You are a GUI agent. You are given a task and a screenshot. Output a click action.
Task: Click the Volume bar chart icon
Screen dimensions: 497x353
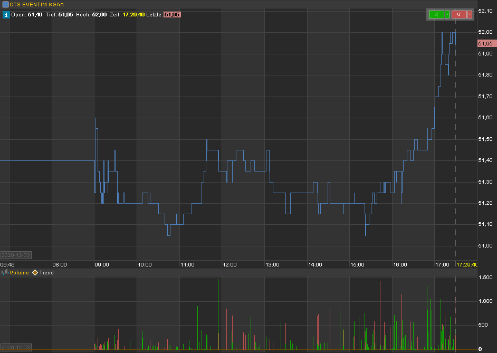click(5, 273)
